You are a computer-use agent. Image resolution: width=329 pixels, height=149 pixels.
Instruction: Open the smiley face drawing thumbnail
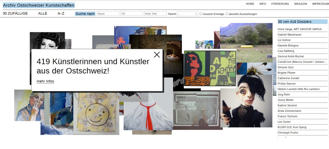(96, 113)
